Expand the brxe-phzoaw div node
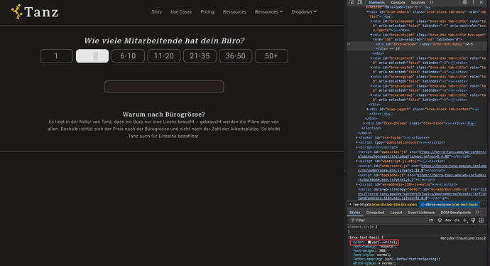 click(x=364, y=123)
